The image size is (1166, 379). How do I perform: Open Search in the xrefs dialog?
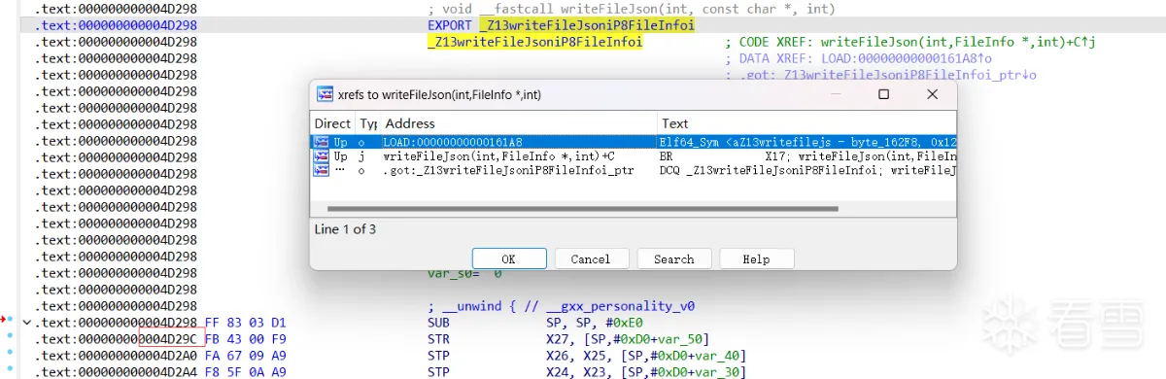[673, 259]
